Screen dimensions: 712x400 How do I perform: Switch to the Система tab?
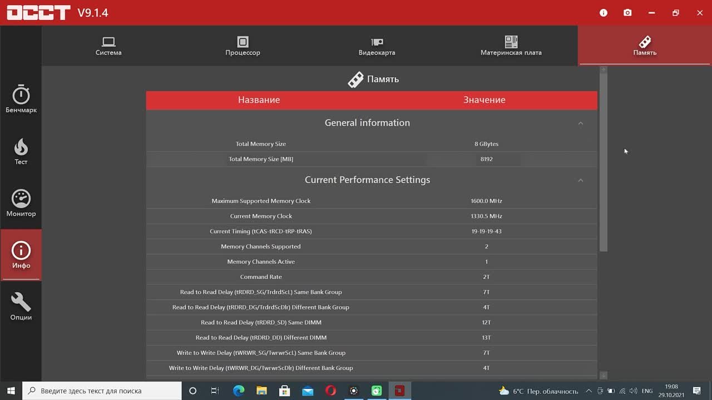108,46
